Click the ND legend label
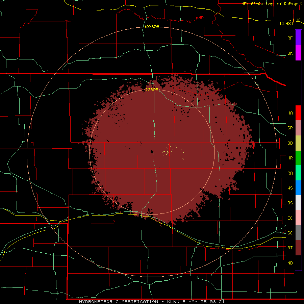 point(290,263)
